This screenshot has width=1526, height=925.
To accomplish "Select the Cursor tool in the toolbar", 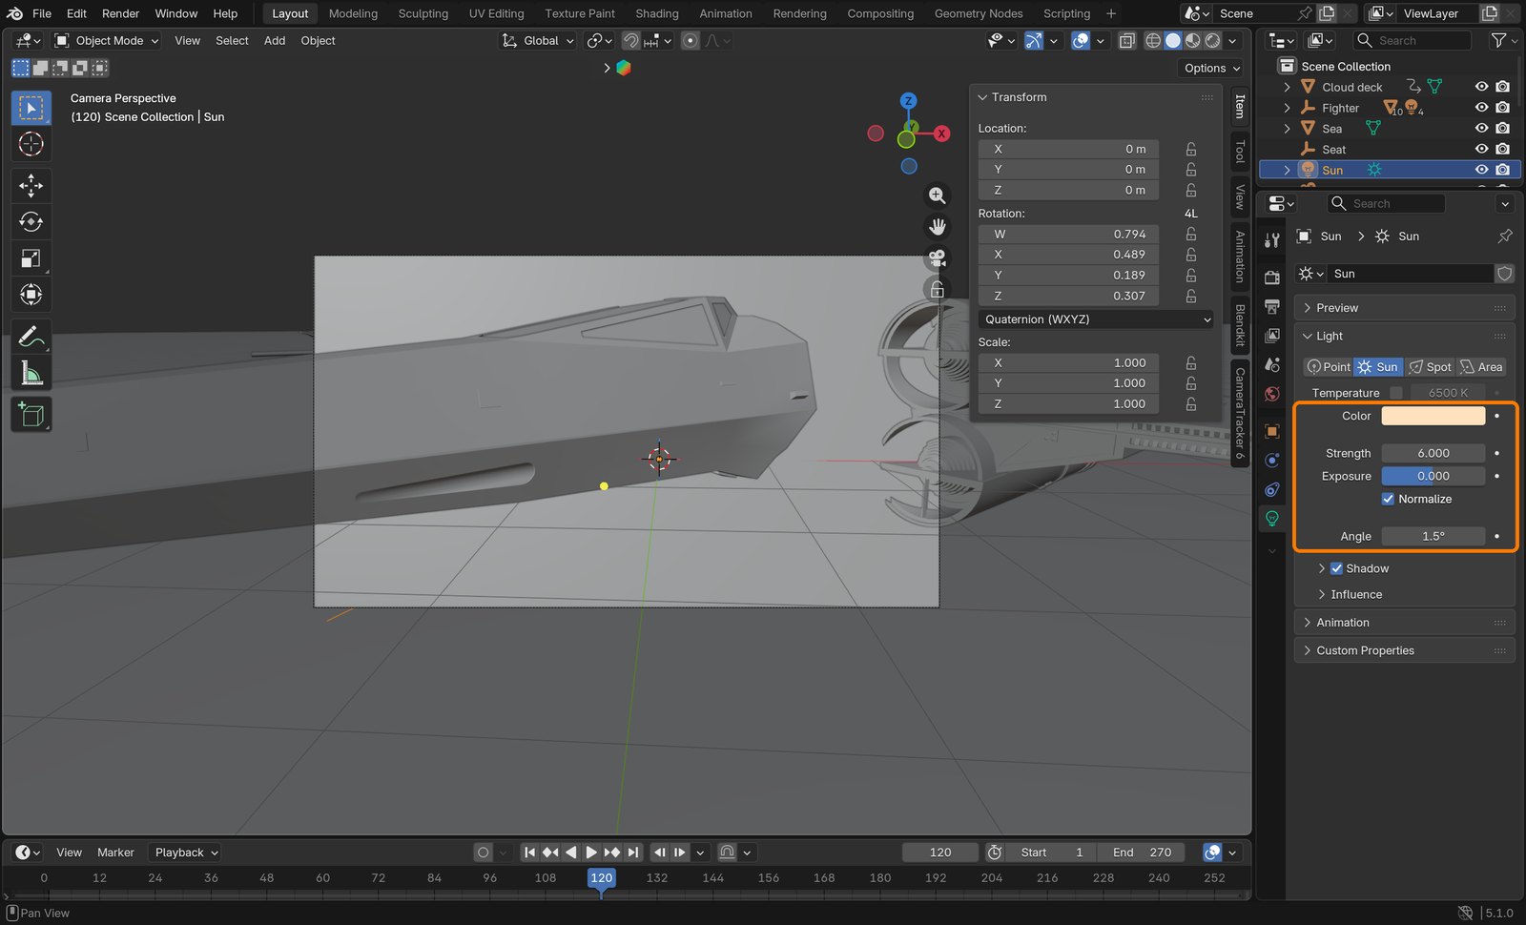I will point(31,144).
